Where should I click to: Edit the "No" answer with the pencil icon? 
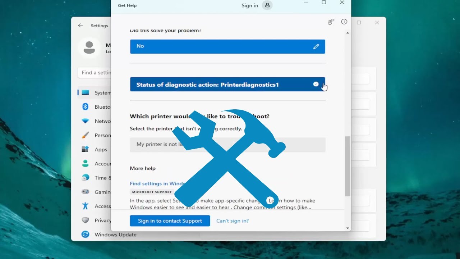pos(316,46)
